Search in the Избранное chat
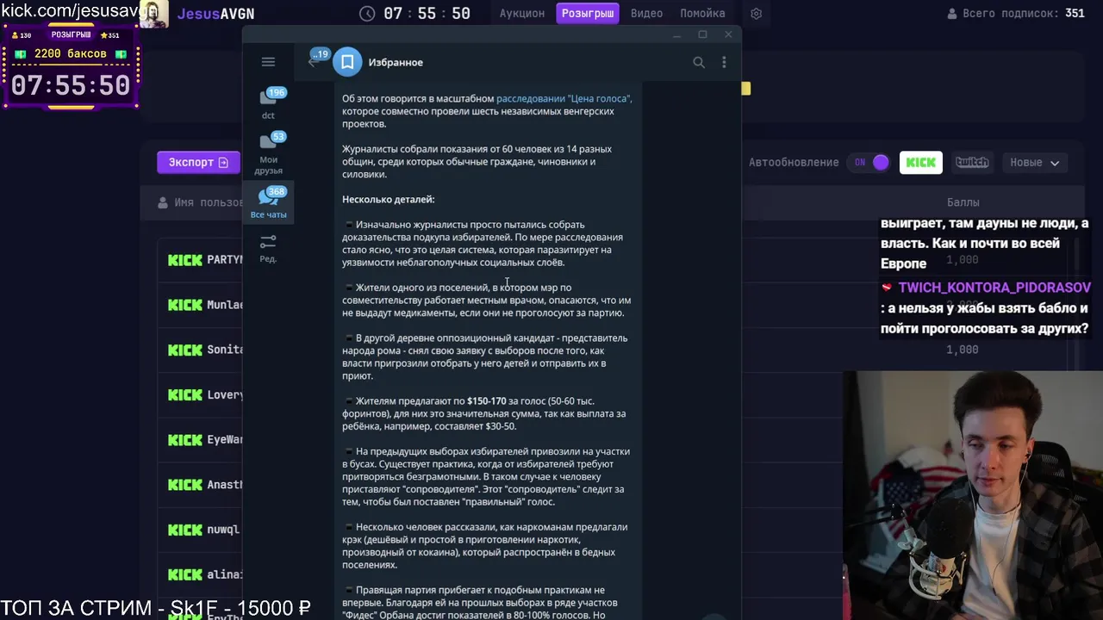The image size is (1103, 620). [699, 62]
